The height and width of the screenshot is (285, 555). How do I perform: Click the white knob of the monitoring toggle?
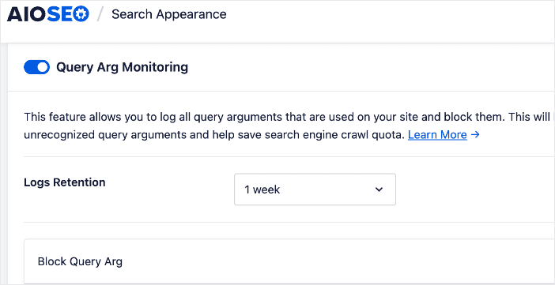[x=43, y=67]
